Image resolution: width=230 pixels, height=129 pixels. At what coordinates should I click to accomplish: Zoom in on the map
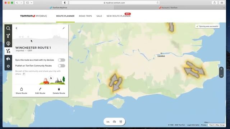point(221,69)
